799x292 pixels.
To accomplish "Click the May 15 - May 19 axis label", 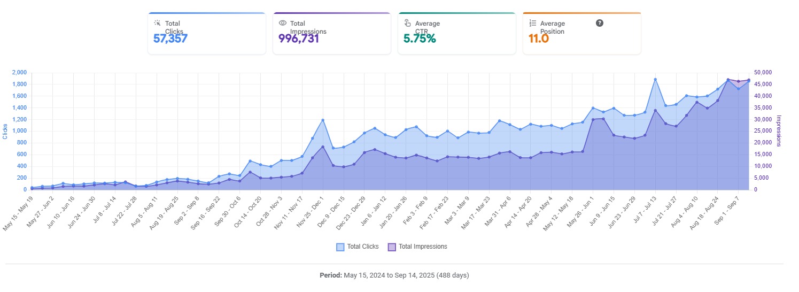I will pyautogui.click(x=19, y=213).
